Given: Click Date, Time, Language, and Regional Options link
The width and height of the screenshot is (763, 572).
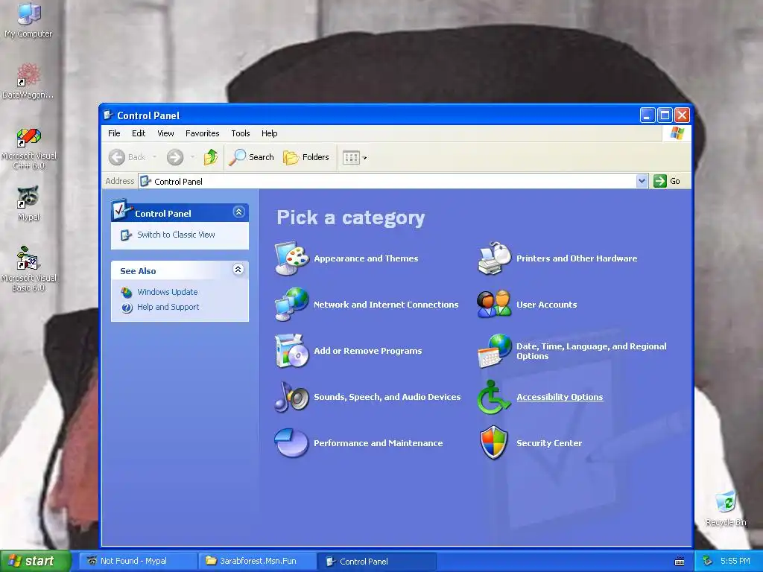Looking at the screenshot, I should coord(591,351).
